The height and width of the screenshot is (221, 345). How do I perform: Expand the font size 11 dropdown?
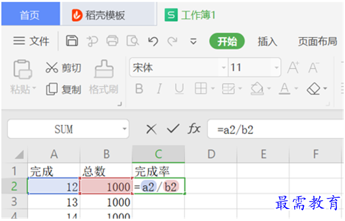click(x=277, y=67)
